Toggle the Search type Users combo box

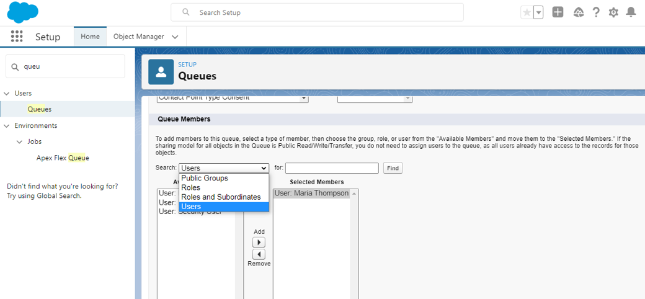(x=224, y=168)
